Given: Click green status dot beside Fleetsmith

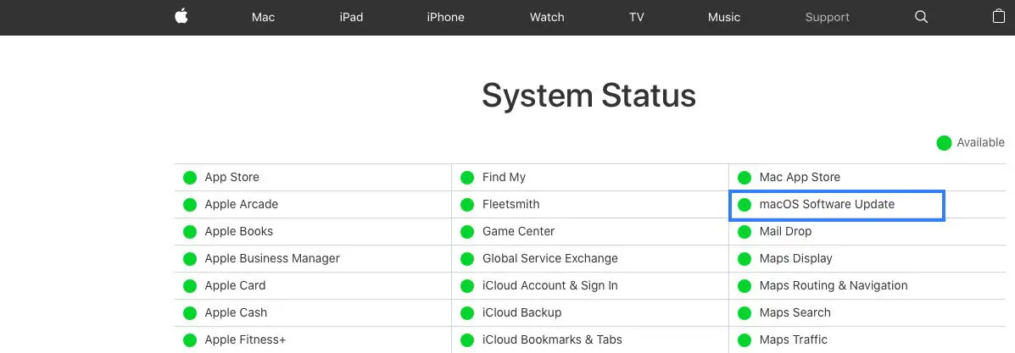Looking at the screenshot, I should (x=467, y=205).
